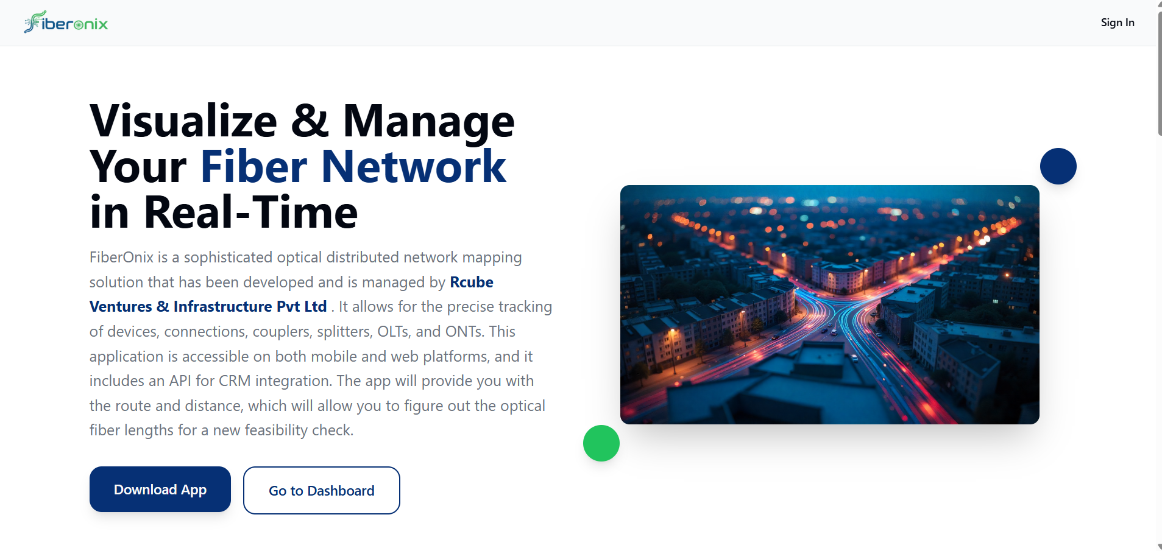Click the green decorative circle

tap(601, 443)
